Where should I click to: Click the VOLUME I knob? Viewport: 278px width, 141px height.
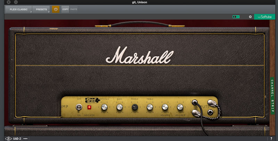pos(165,107)
